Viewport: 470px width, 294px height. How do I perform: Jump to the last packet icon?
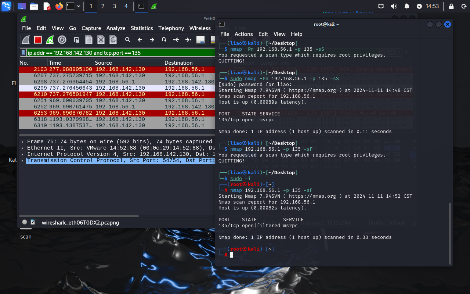click(x=188, y=40)
